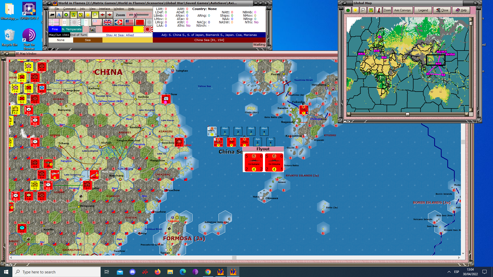The height and width of the screenshot is (277, 493).
Task: Click the green hexagon toolbar icon
Action: pyautogui.click(x=66, y=15)
